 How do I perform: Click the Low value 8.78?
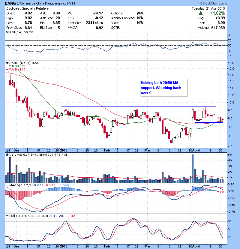click(28, 23)
